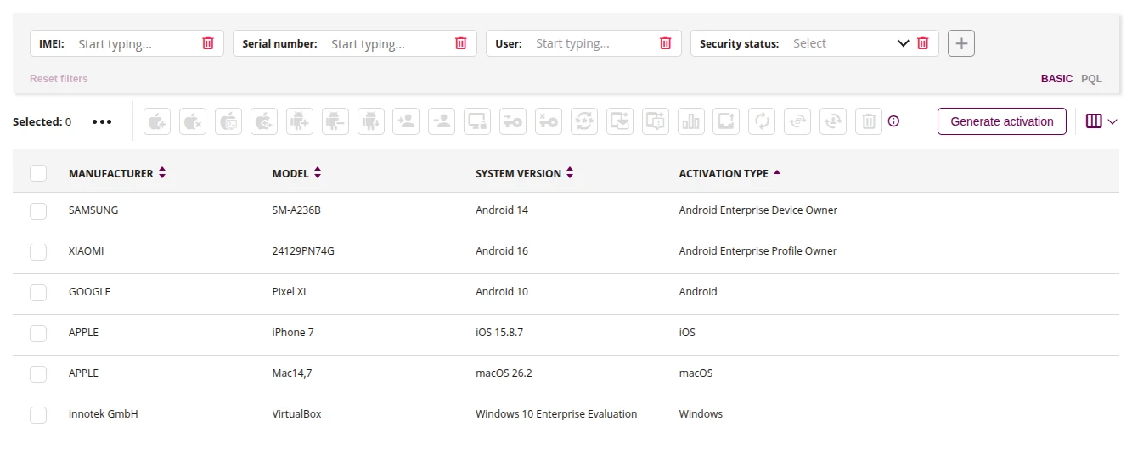Click the remove user (minus person) toolbar icon
The height and width of the screenshot is (449, 1132).
[442, 121]
